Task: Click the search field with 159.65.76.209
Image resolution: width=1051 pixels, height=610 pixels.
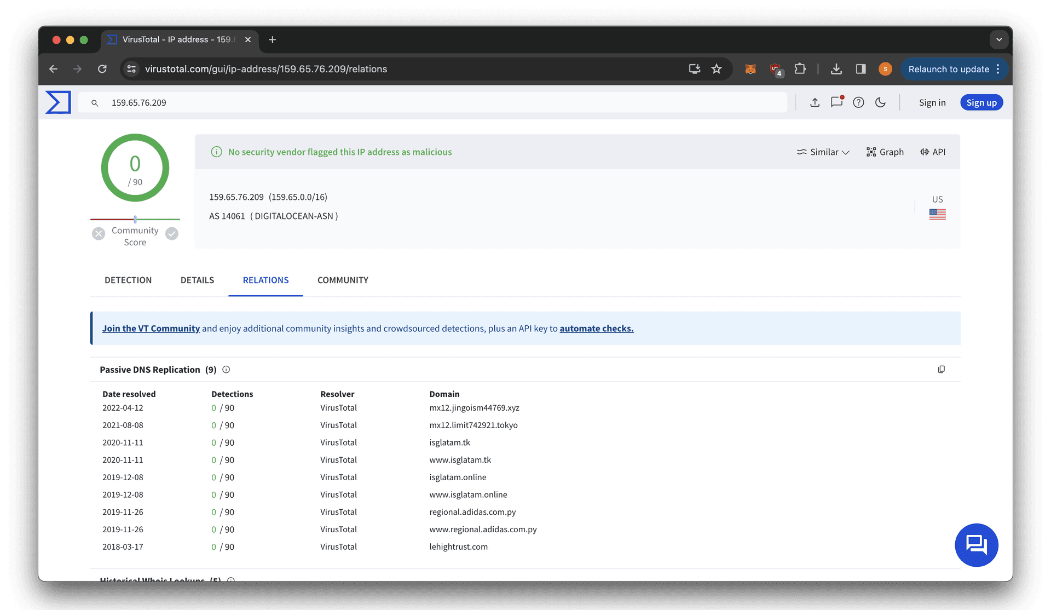Action: [432, 102]
